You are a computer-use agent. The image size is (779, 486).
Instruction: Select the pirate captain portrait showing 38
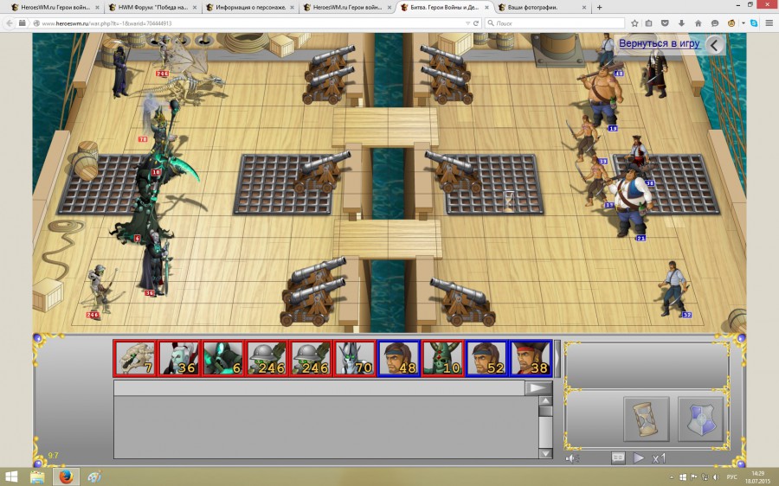530,358
